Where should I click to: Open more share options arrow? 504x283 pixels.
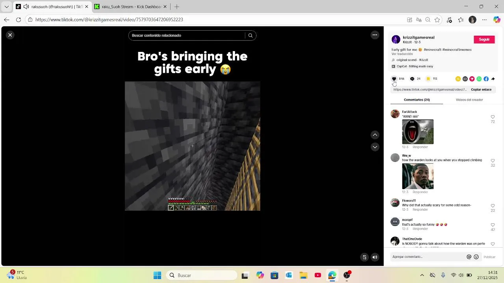coord(493,79)
